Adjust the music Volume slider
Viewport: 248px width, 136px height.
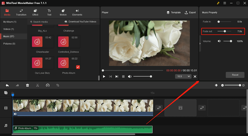coord(228,41)
